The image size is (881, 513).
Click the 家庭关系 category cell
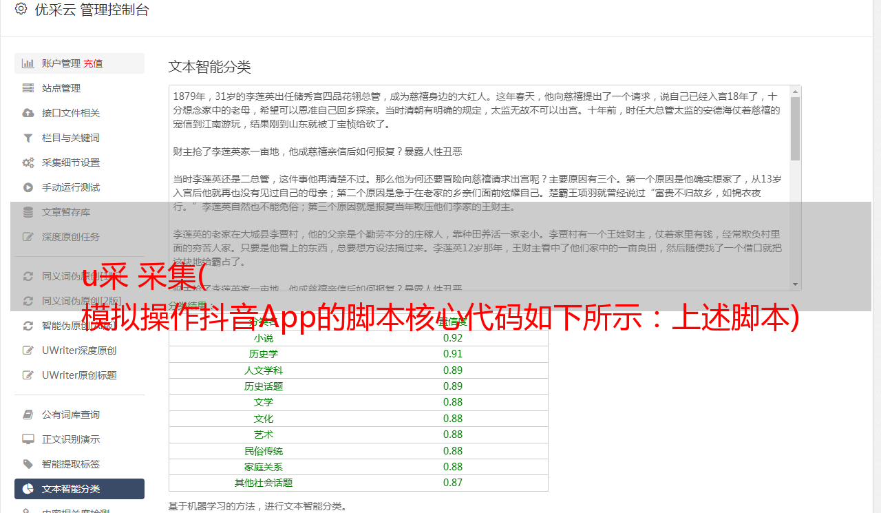(264, 467)
